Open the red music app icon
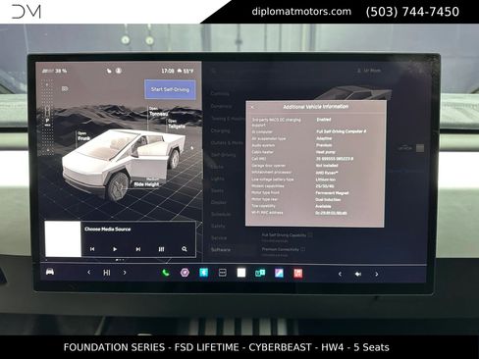The width and height of the screenshot is (479, 359). pos(298,273)
